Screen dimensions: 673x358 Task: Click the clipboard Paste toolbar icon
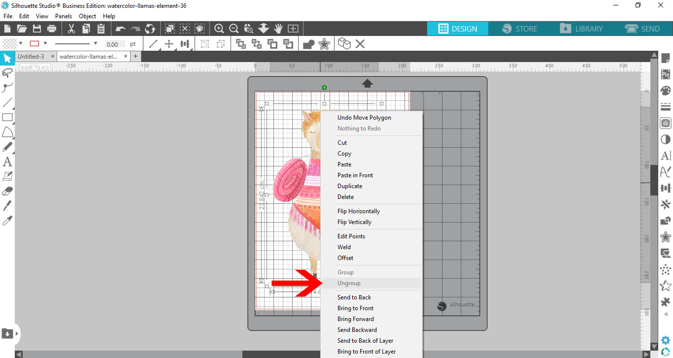pos(101,29)
